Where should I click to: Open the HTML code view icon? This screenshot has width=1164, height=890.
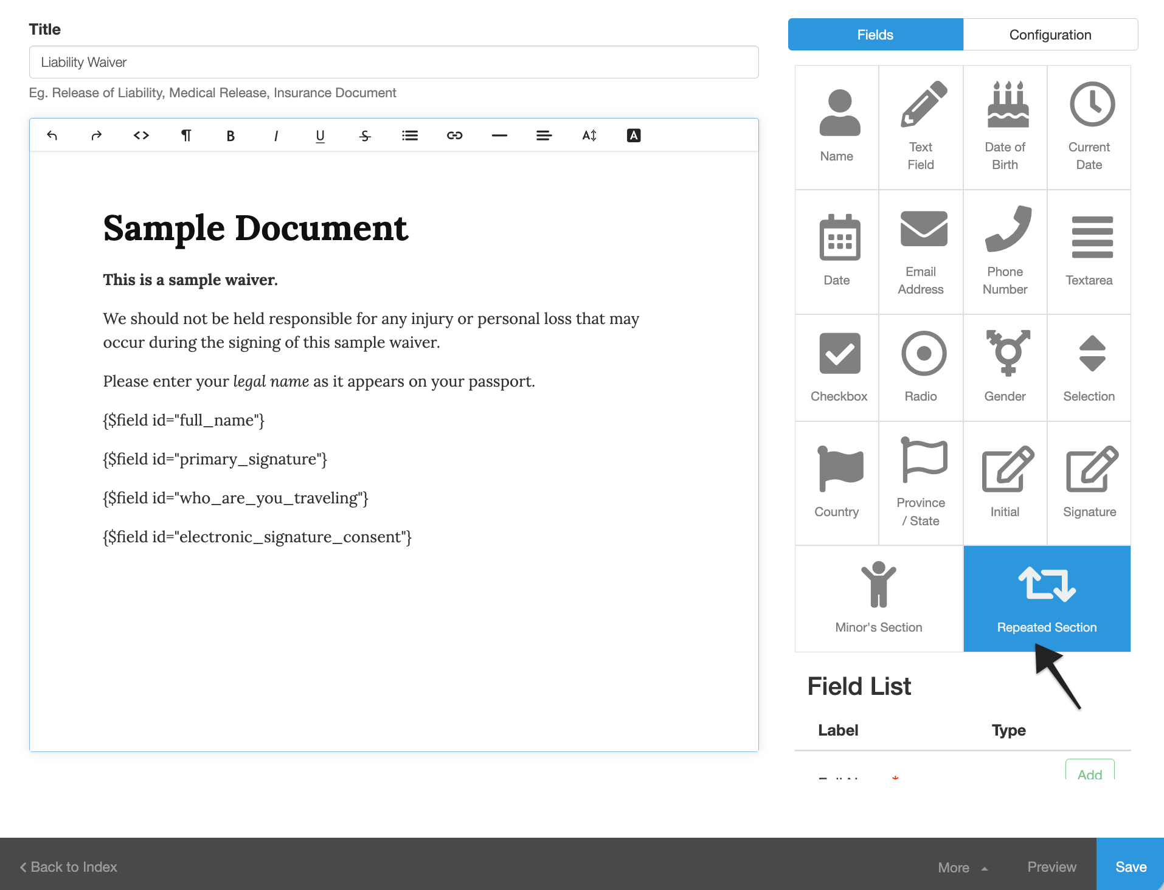point(141,136)
